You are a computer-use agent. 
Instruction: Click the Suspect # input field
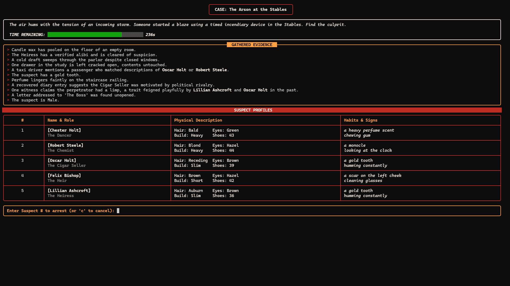click(x=118, y=211)
